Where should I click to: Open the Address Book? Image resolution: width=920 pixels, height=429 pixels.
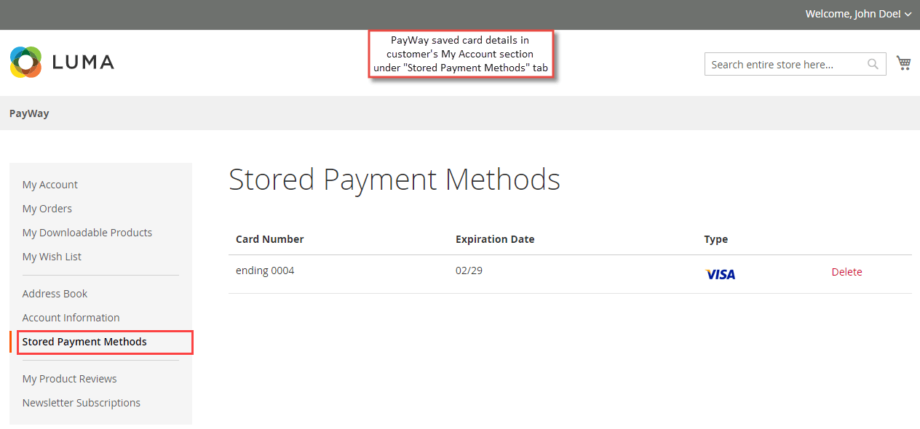55,293
